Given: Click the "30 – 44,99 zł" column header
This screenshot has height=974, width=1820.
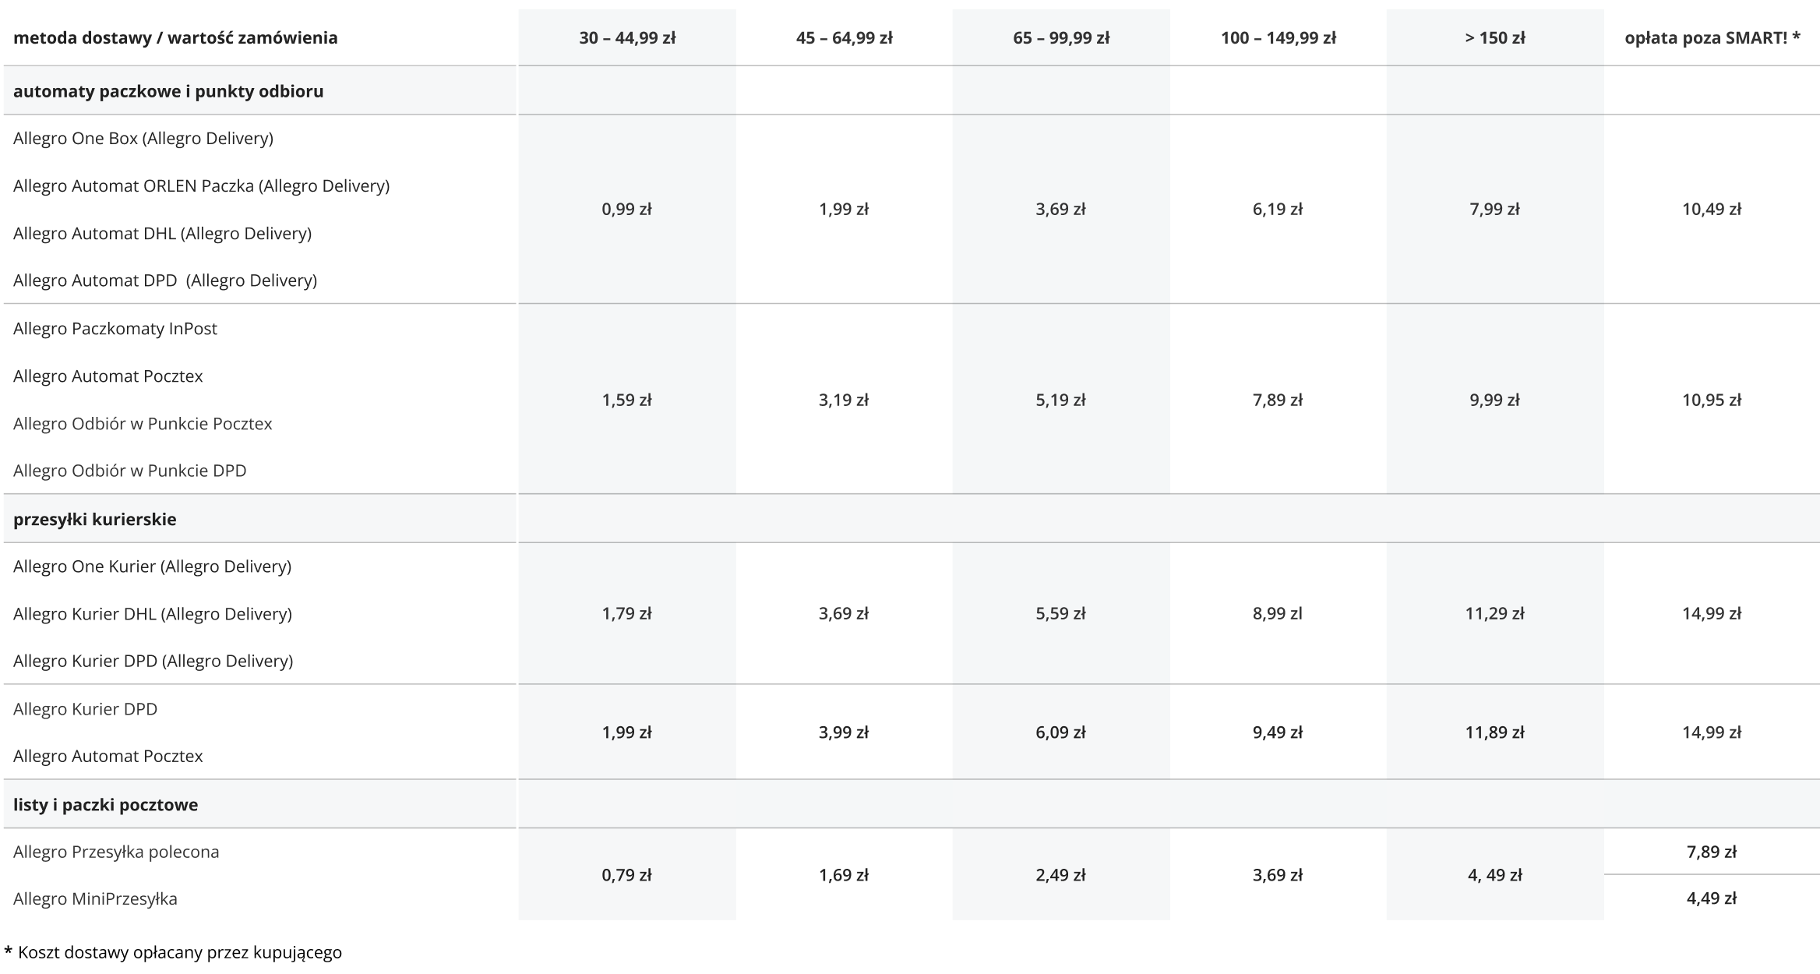Looking at the screenshot, I should [626, 36].
